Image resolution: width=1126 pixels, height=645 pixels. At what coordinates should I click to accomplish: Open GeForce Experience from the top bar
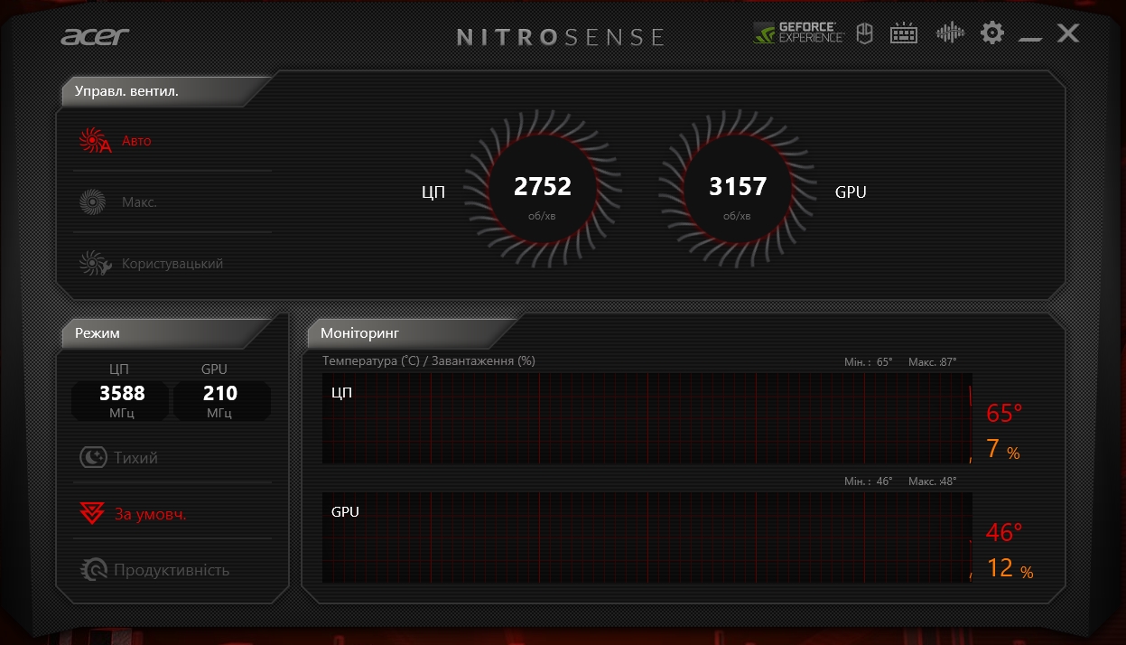tap(799, 34)
